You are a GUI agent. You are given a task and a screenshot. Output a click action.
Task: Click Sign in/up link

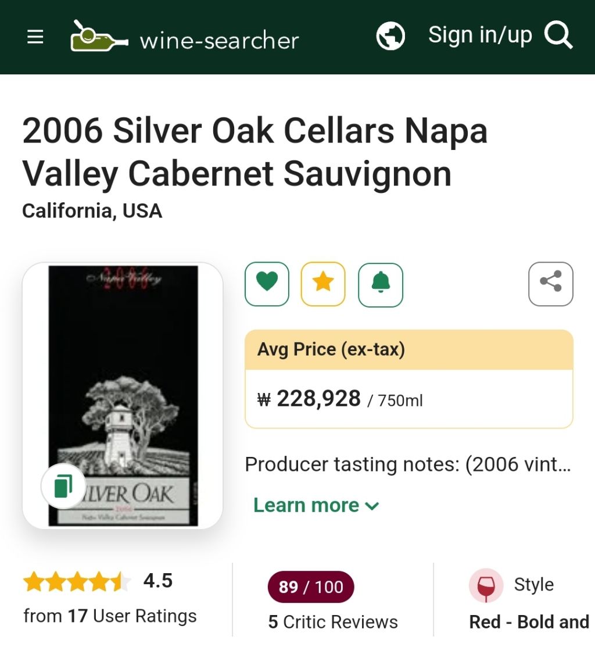(x=480, y=35)
